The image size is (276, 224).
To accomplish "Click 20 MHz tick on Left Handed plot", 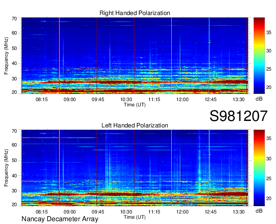I will pos(14,205).
